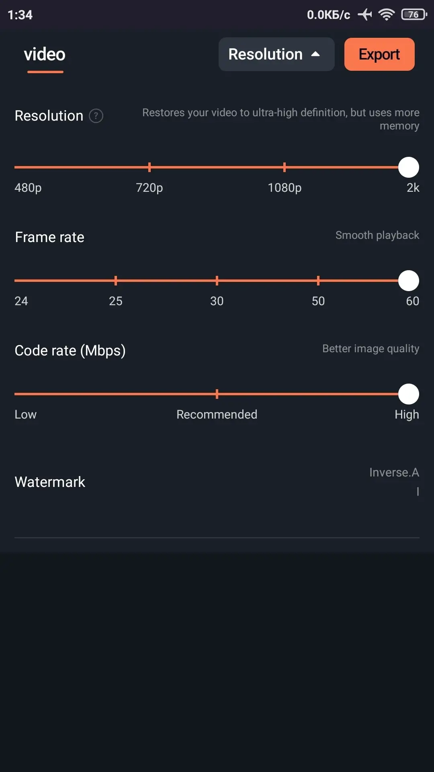The width and height of the screenshot is (434, 772).
Task: Set resolution to 480p
Action: pyautogui.click(x=16, y=167)
